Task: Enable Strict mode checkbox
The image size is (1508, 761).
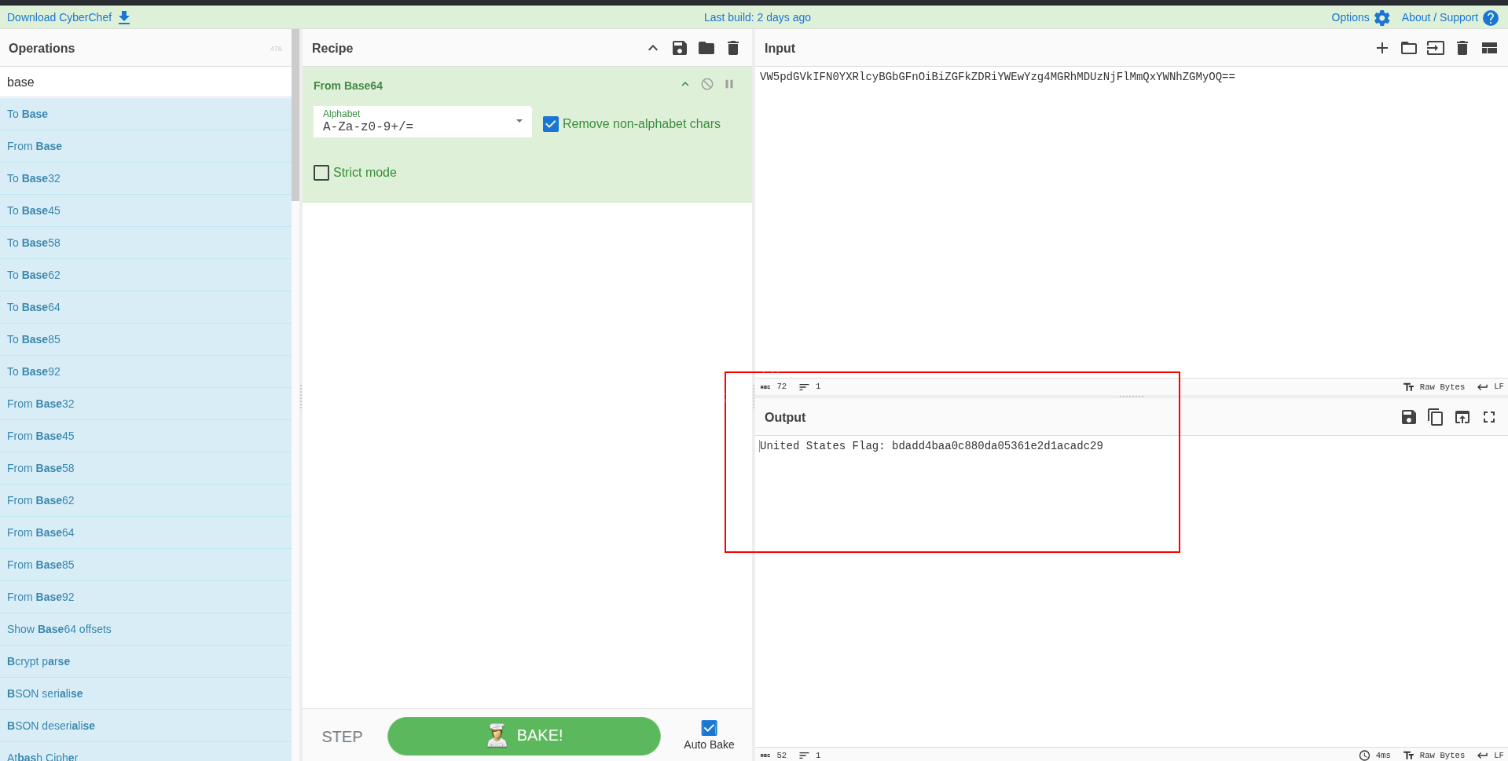Action: click(x=321, y=173)
